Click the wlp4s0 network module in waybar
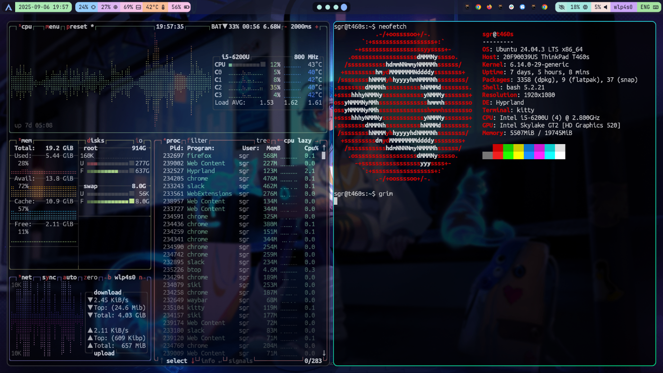The width and height of the screenshot is (663, 373). tap(623, 7)
